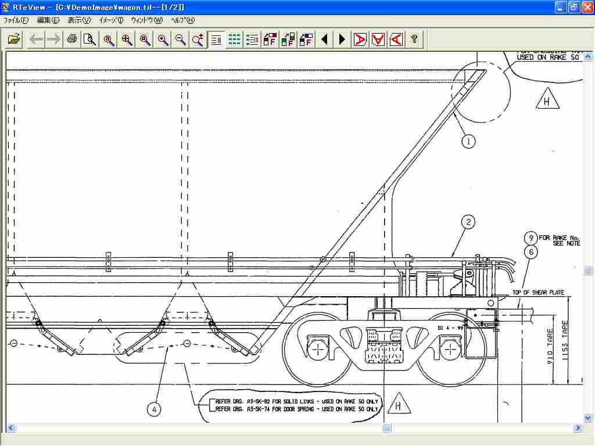
Task: Click the horizontal scrollbar left arrow
Action: pyautogui.click(x=10, y=428)
